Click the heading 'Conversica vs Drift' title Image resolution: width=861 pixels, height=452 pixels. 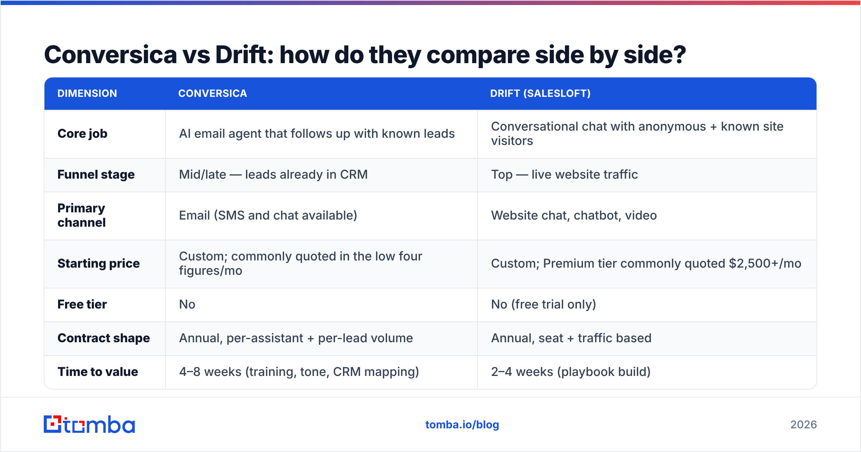click(x=365, y=55)
